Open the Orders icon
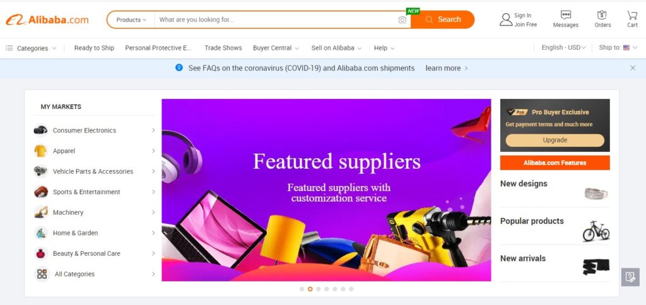This screenshot has width=646, height=305. tap(602, 15)
